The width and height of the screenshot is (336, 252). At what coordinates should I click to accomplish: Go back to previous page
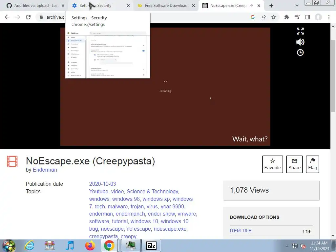[x=7, y=17]
